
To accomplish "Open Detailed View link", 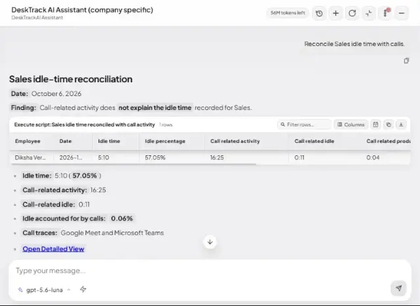I will (53, 249).
